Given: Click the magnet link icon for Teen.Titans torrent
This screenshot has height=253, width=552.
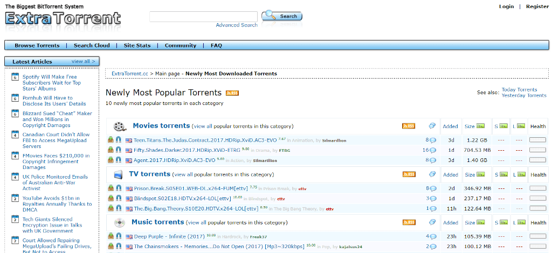Looking at the screenshot, I should click(119, 140).
